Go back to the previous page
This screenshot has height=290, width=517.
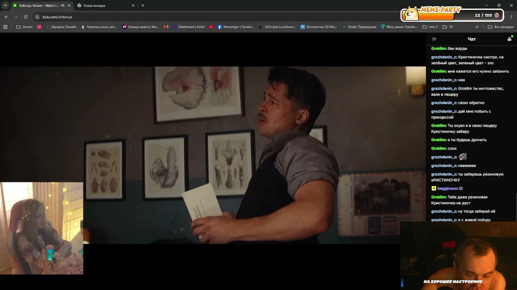[x=6, y=17]
